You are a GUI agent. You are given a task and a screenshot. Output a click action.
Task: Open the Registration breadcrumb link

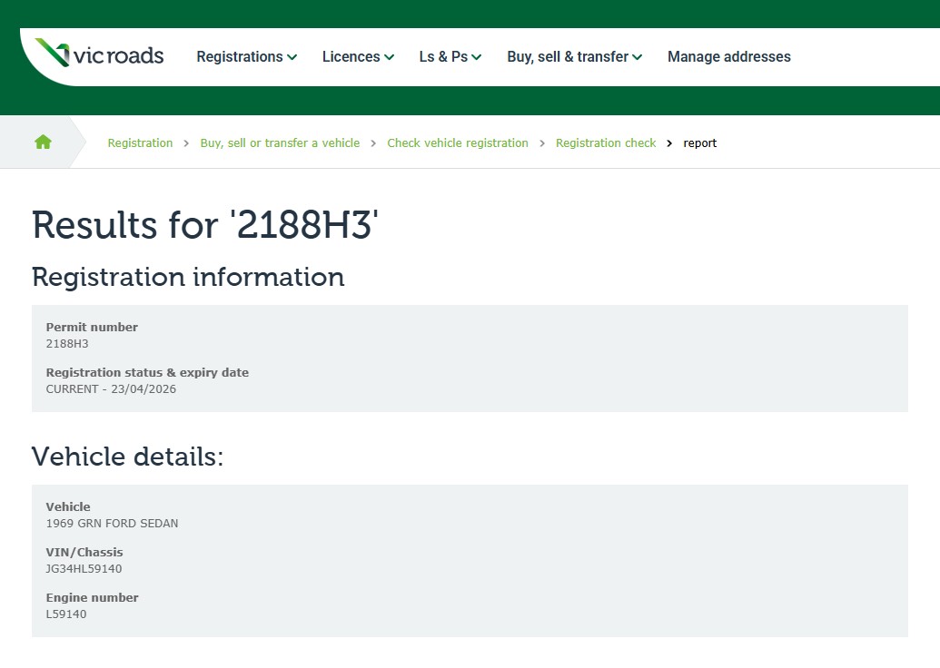(x=140, y=143)
